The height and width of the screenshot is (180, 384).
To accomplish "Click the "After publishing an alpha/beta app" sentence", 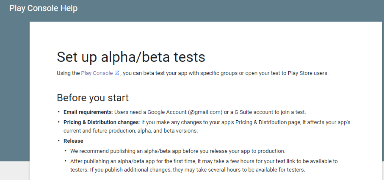I will 204,161.
